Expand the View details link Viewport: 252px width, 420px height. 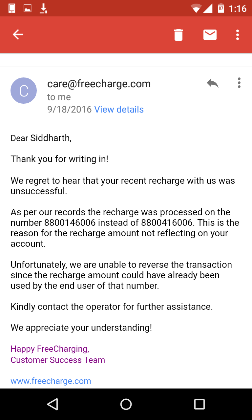click(x=119, y=109)
